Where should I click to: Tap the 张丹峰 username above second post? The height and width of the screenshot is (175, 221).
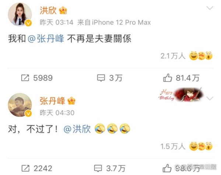(52, 101)
